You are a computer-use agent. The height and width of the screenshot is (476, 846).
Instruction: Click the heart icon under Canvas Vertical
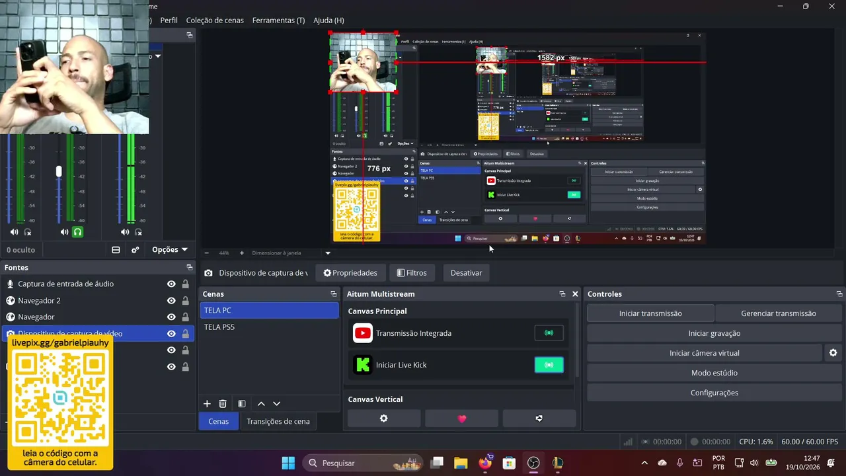pyautogui.click(x=461, y=418)
